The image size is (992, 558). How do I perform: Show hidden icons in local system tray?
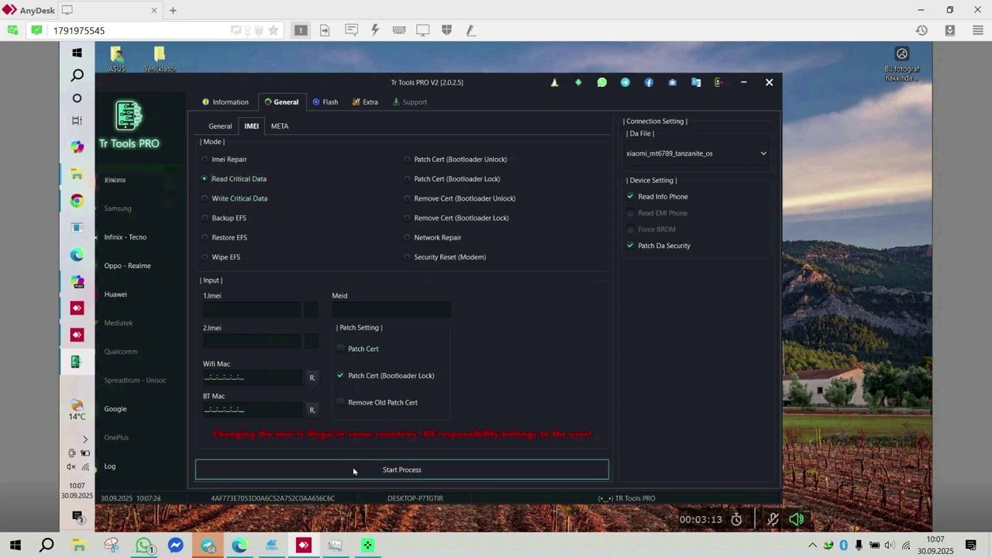tap(812, 546)
